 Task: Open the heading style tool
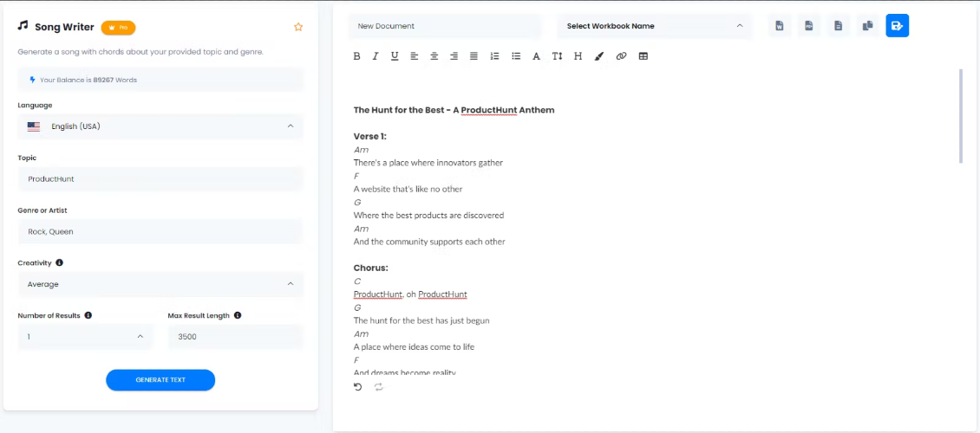tap(578, 56)
